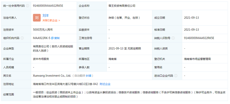
Task: Click info icon beside 统一社会信用代码
Action: (27, 6)
